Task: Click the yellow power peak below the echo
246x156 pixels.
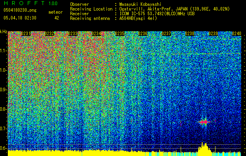Action: 204,147
